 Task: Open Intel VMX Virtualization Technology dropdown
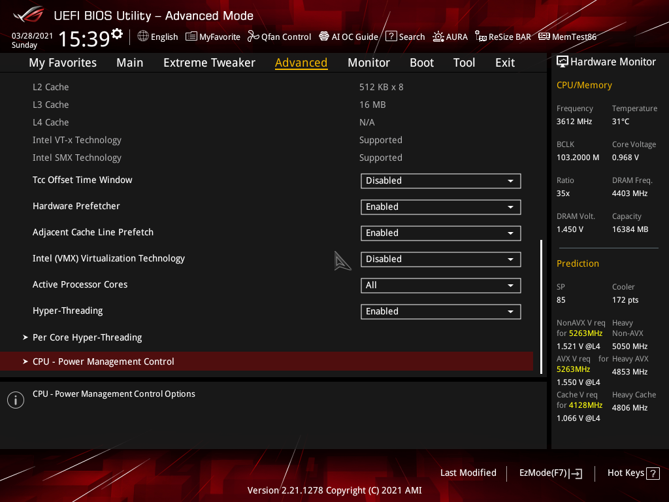pos(441,259)
